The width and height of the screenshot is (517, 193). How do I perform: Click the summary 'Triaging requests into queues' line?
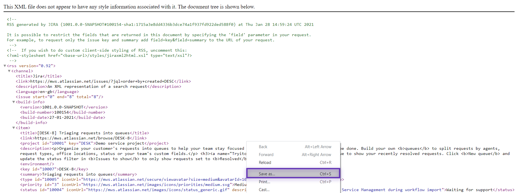point(79,174)
